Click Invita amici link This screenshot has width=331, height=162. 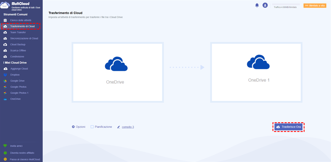[16, 146]
